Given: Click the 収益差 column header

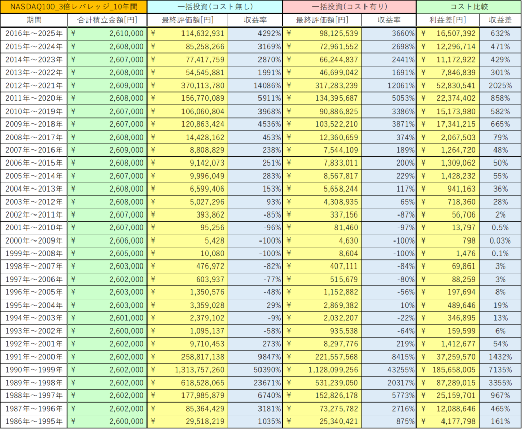Looking at the screenshot, I should coord(500,20).
